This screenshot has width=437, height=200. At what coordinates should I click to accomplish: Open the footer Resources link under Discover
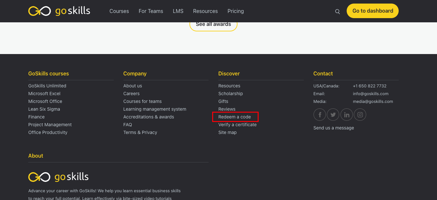pyautogui.click(x=229, y=86)
